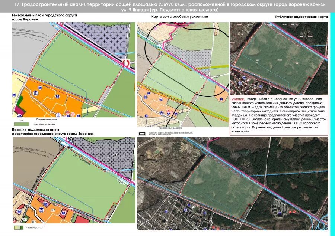Click the sanitary protection zone legend symbol
This screenshot has width=335, height=236.
[x=142, y=134]
